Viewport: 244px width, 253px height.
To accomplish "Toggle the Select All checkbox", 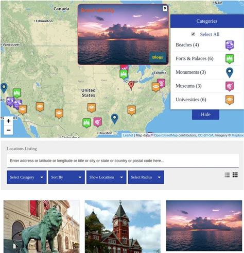I will tap(193, 34).
